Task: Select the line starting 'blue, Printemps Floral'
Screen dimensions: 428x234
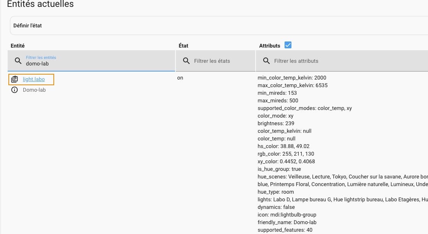Action: pyautogui.click(x=343, y=185)
